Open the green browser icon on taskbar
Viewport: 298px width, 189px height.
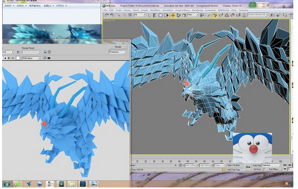click(18, 184)
